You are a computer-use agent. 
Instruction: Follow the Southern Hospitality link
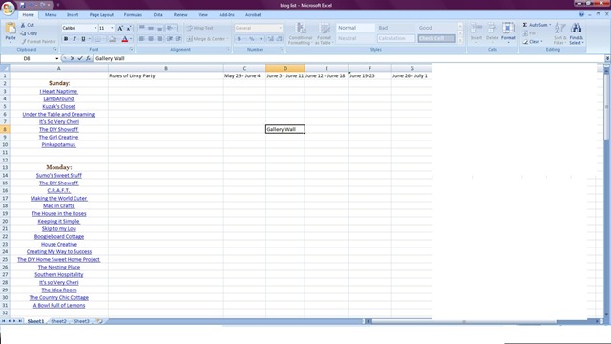tap(59, 274)
